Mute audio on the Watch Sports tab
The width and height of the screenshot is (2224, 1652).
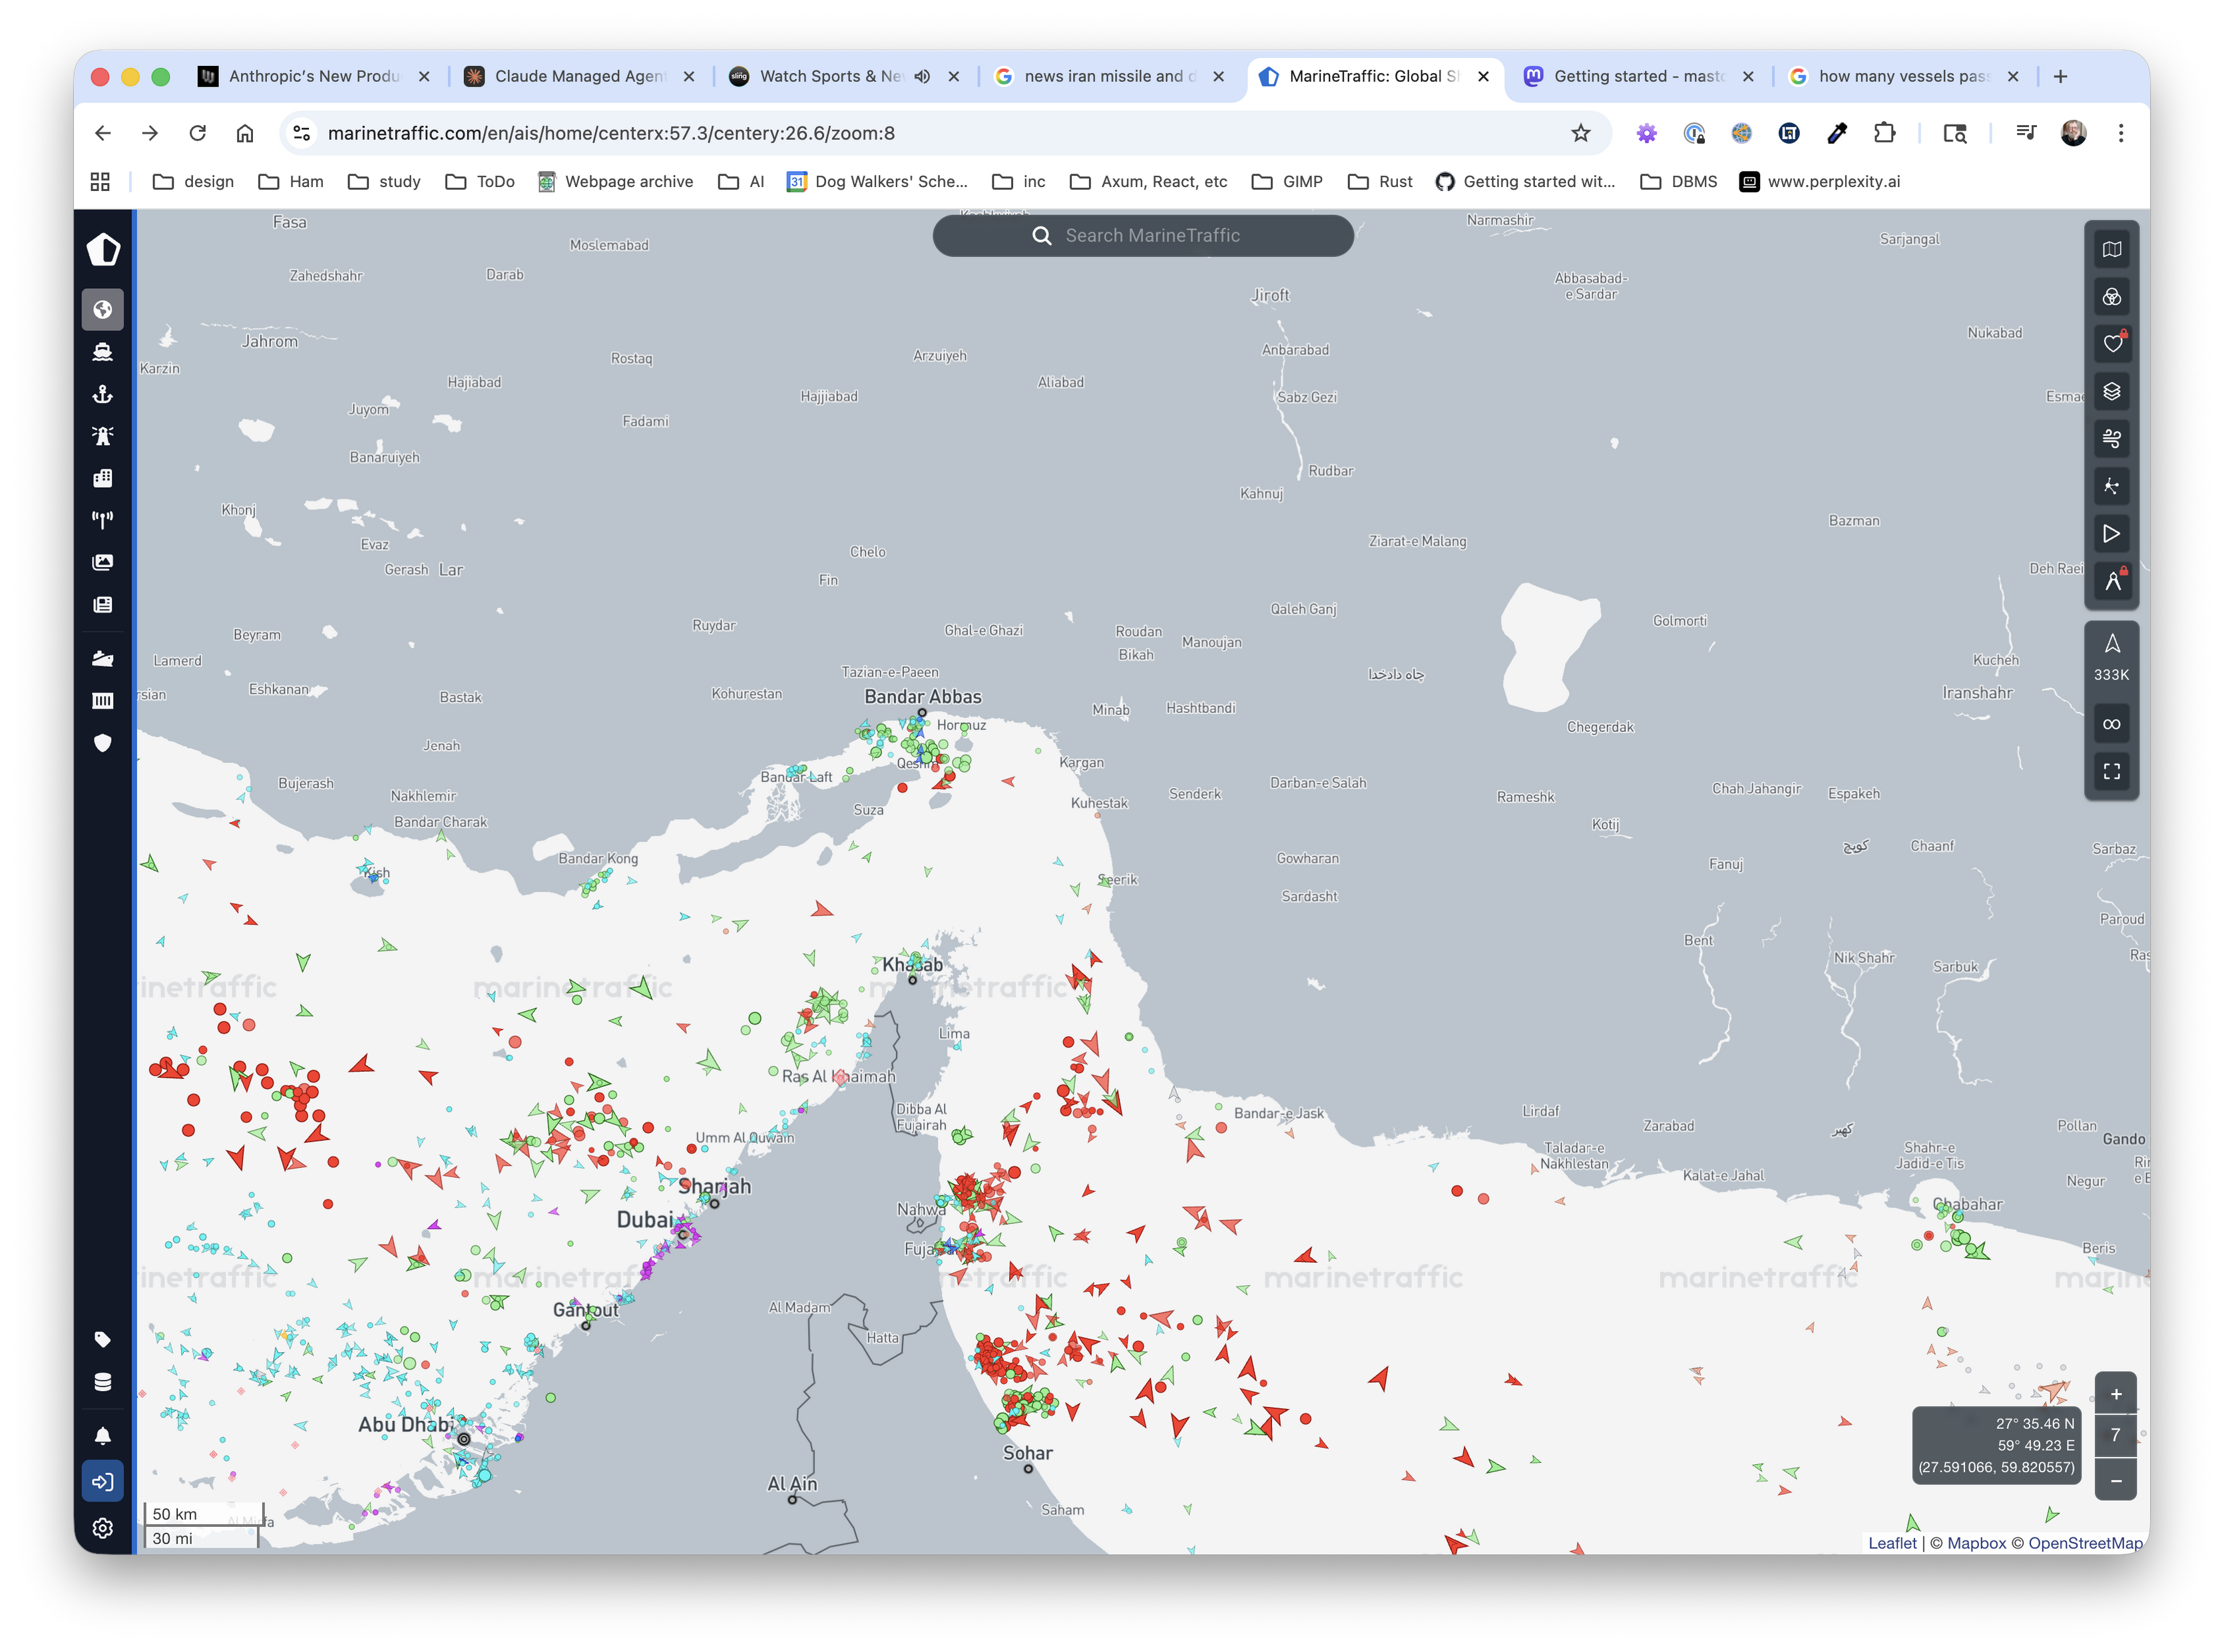922,76
